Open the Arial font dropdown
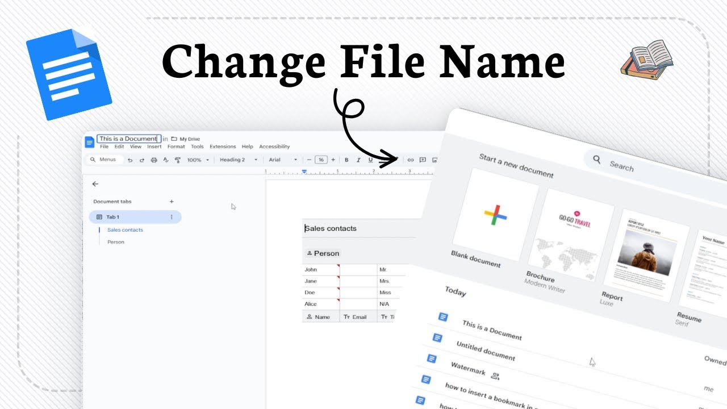Image resolution: width=727 pixels, height=409 pixels. (283, 160)
